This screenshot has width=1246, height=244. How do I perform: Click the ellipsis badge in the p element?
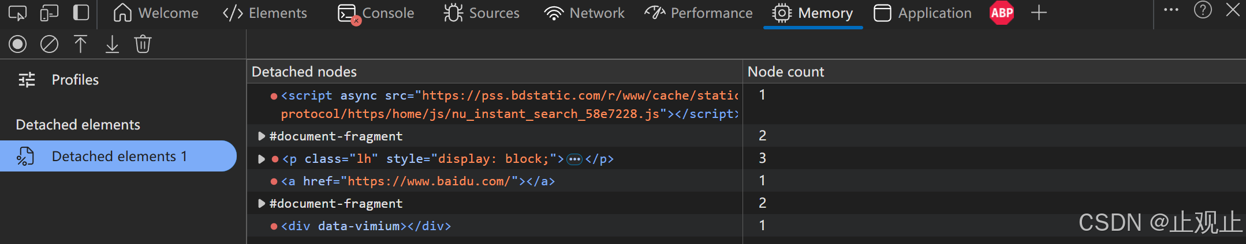coord(574,159)
